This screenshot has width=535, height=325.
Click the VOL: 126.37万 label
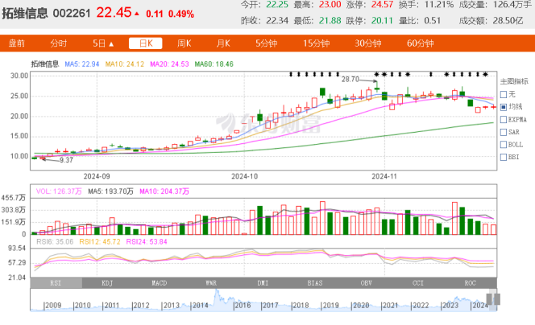pos(59,191)
